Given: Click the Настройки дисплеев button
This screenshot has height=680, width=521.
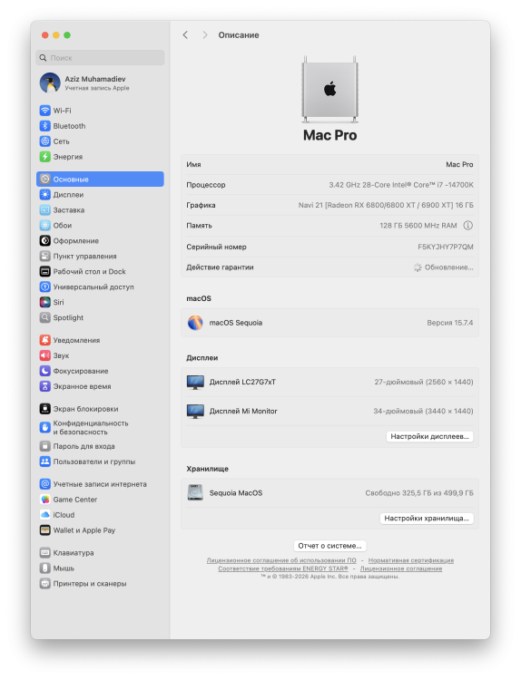Looking at the screenshot, I should coord(430,436).
